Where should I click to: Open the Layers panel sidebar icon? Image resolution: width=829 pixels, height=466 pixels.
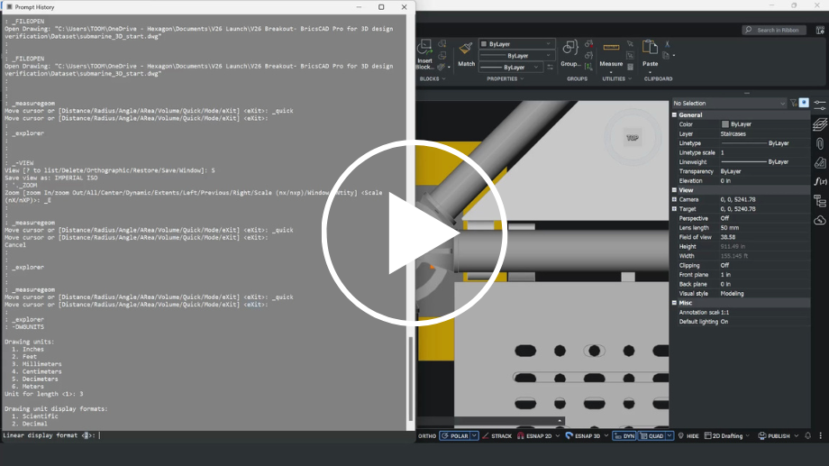(819, 124)
